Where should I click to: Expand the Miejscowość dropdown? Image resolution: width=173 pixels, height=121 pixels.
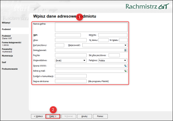coord(125,45)
